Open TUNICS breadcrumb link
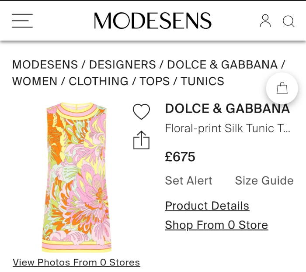Viewport: 306px width, 272px height. point(202,81)
